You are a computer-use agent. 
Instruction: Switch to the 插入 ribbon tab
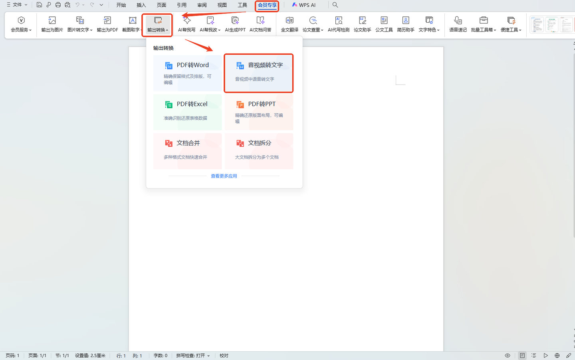click(x=141, y=5)
